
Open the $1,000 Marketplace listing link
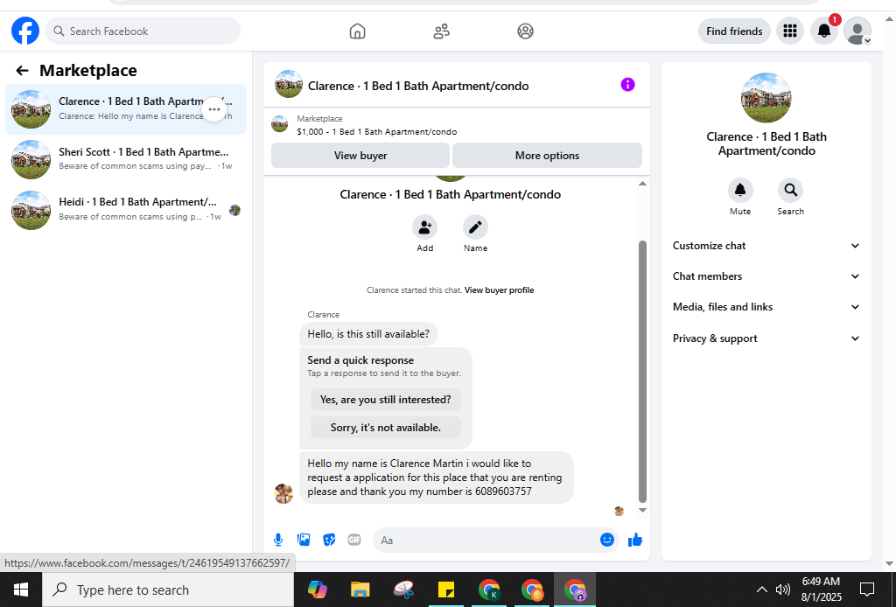(376, 131)
